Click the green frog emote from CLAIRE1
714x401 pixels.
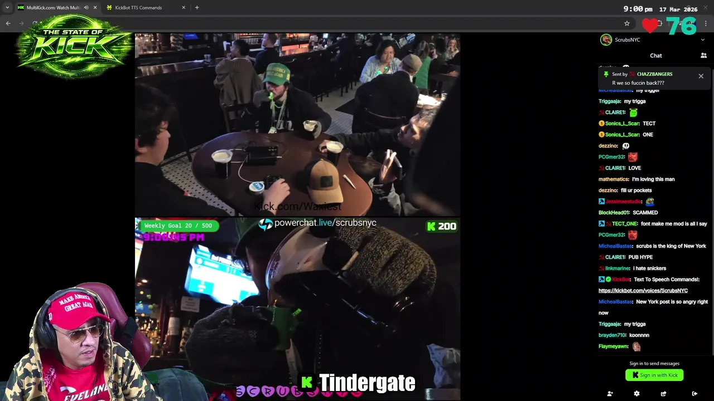point(633,113)
